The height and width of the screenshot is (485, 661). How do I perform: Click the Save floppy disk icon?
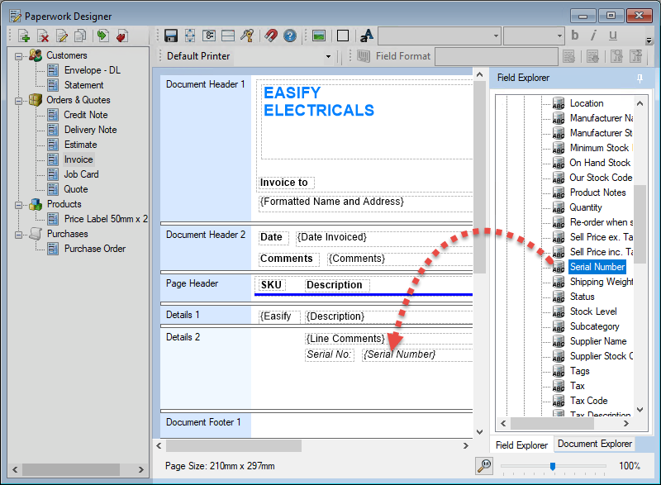pos(171,36)
